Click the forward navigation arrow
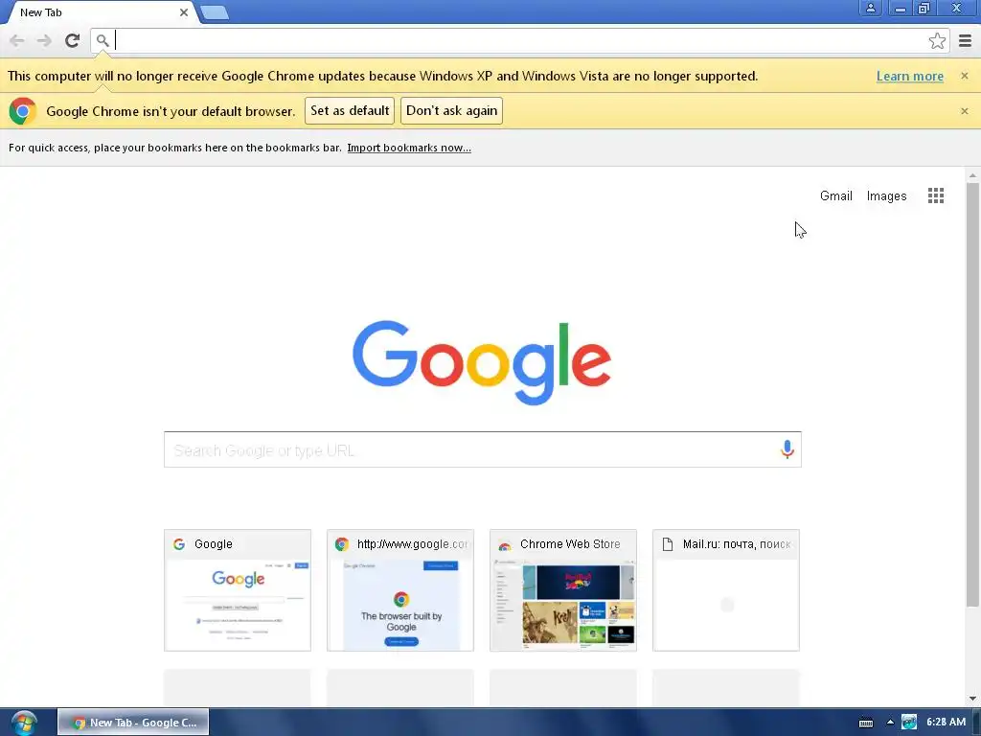 coord(44,40)
